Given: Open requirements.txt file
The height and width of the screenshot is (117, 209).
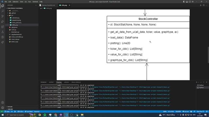Looking at the screenshot, I should pyautogui.click(x=22, y=34).
